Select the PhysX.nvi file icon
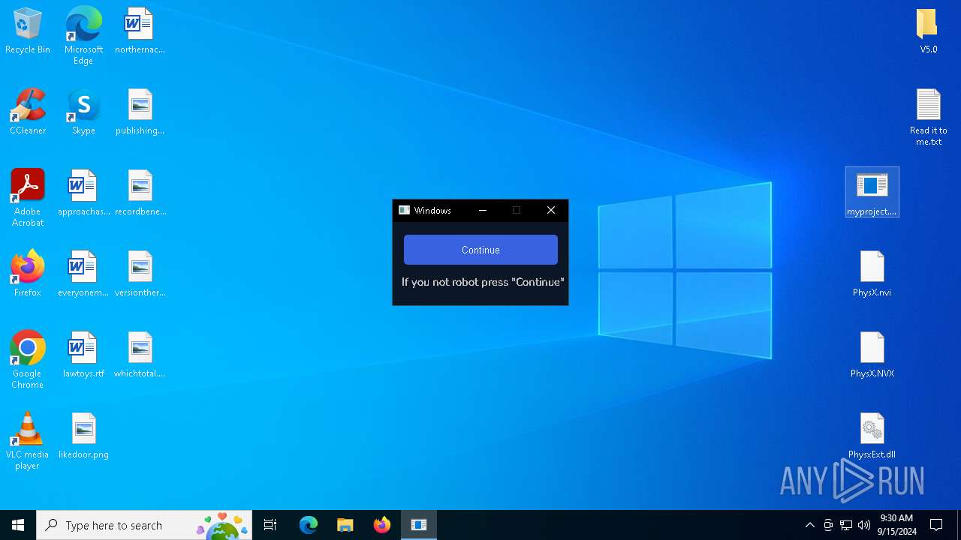961x540 pixels. [x=872, y=274]
